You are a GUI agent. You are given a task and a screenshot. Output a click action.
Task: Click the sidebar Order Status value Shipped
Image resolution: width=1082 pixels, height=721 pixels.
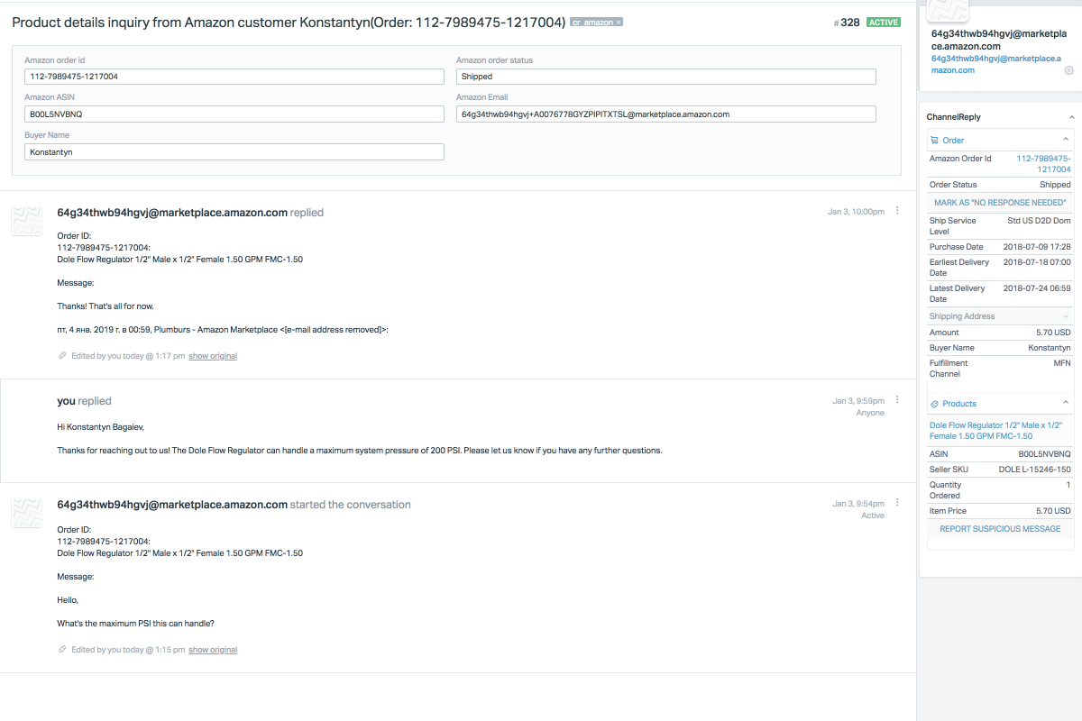tap(1055, 185)
